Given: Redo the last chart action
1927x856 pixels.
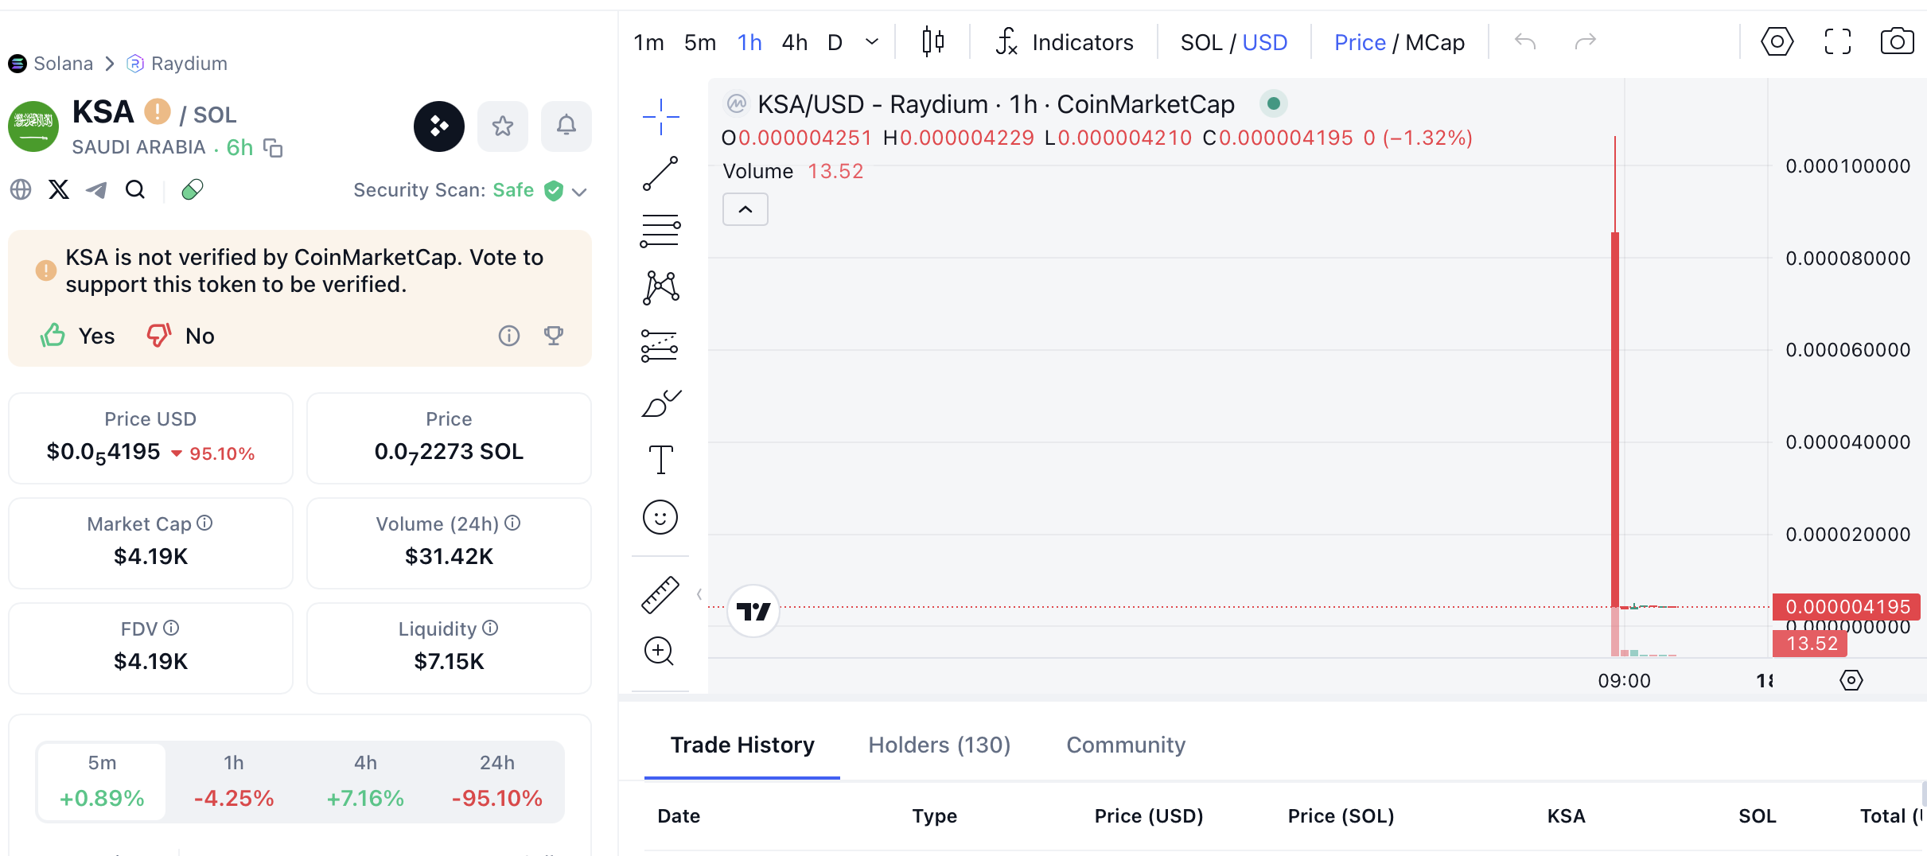Looking at the screenshot, I should [x=1586, y=41].
